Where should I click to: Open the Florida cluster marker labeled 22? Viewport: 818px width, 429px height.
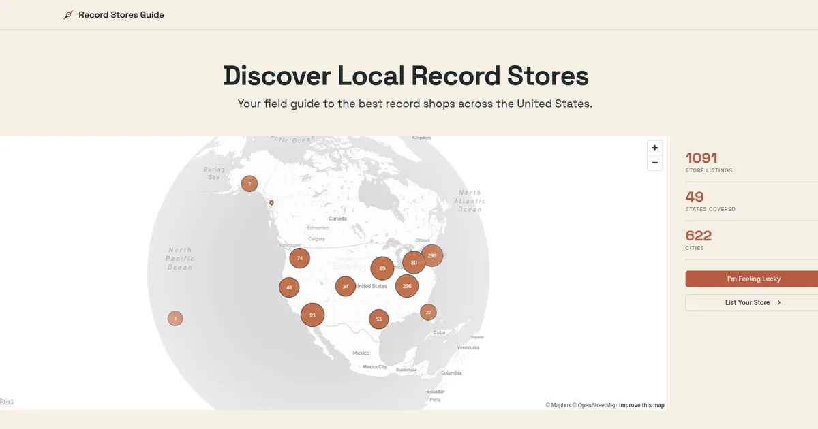point(428,312)
